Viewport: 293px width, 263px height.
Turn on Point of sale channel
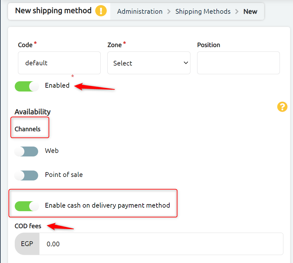click(x=26, y=175)
